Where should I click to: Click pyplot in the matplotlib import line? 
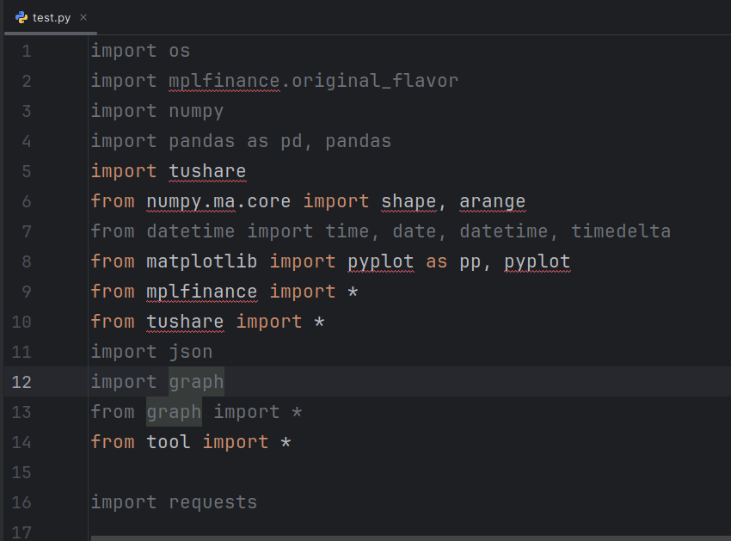(x=380, y=261)
